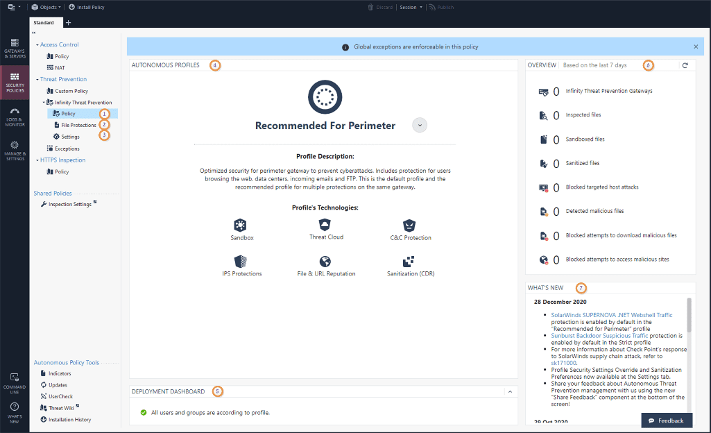Image resolution: width=711 pixels, height=433 pixels.
Task: Switch to the Standard policy tab
Action: click(45, 22)
